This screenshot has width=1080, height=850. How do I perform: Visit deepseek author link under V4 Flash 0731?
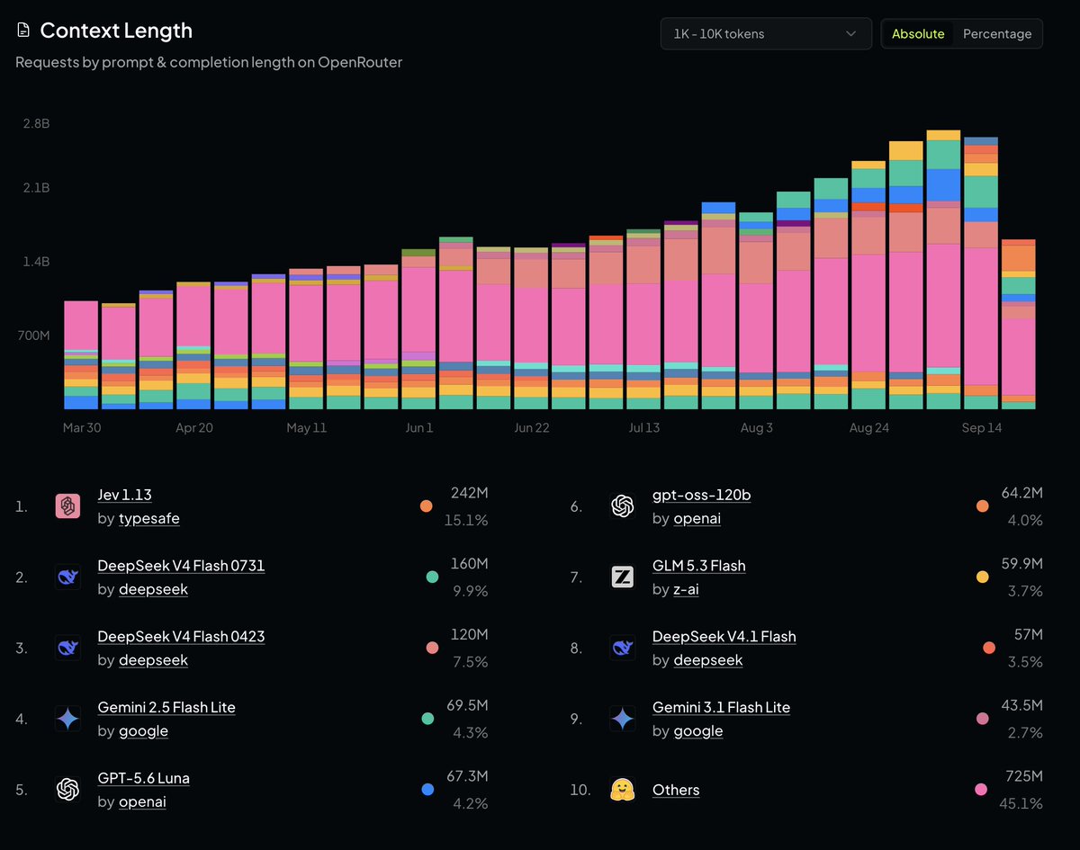tap(153, 589)
